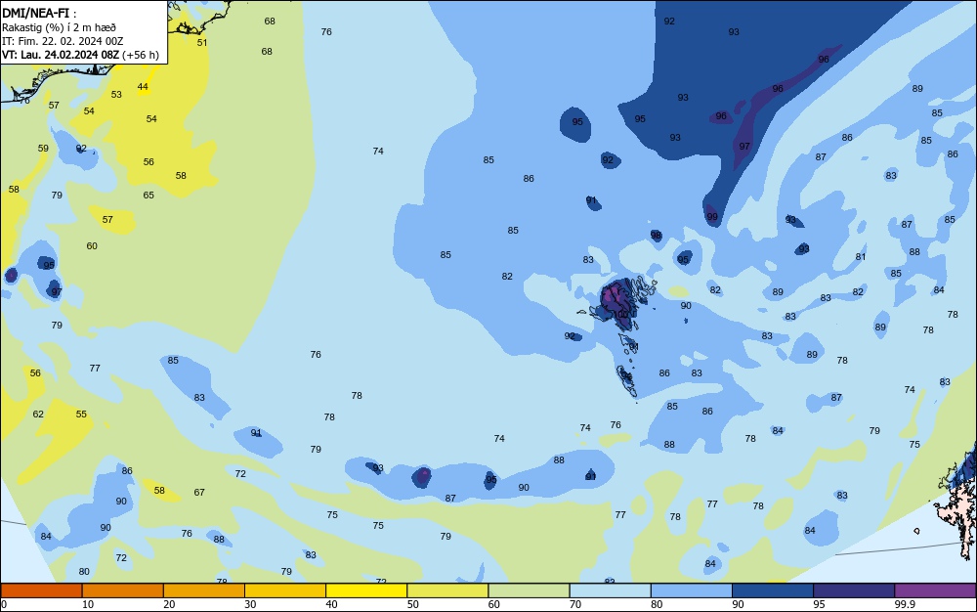
Task: Click the legend tick label 95
Action: (820, 604)
